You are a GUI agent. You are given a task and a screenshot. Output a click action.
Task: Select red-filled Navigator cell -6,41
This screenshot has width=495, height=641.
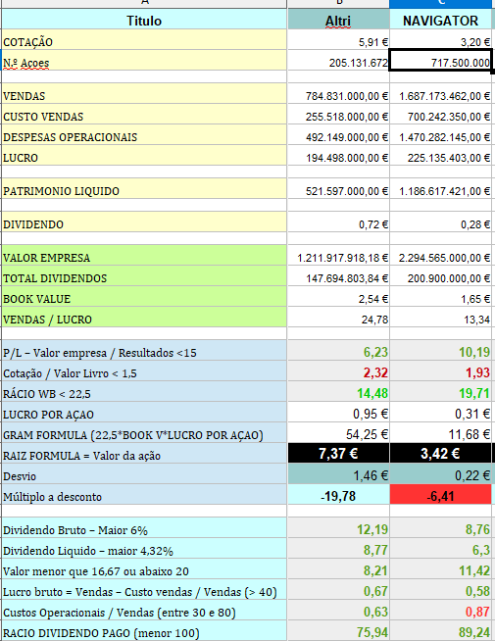441,496
